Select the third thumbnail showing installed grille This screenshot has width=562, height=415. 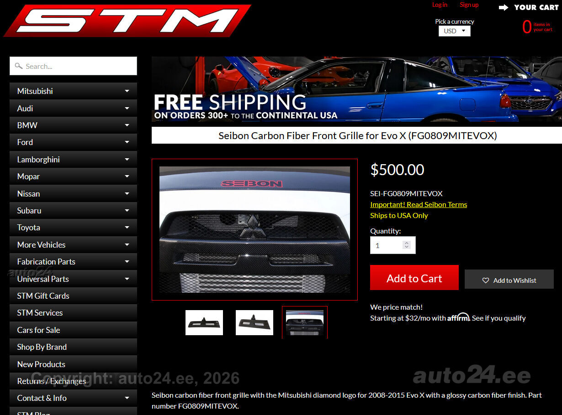tap(305, 322)
